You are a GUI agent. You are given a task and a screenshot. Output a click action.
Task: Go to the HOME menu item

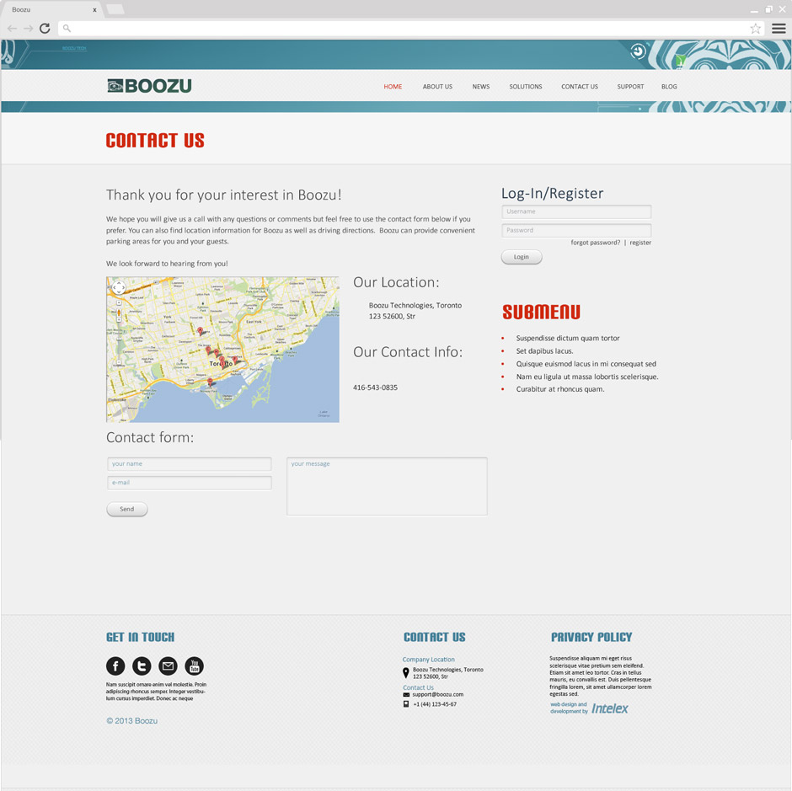coord(393,87)
